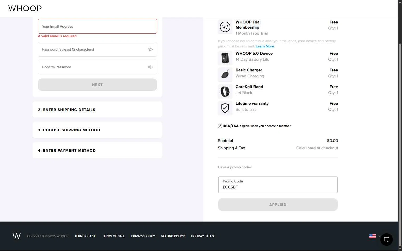Click 'Jet Black' band color text
Screen dimensions: 402x251
pos(244,93)
